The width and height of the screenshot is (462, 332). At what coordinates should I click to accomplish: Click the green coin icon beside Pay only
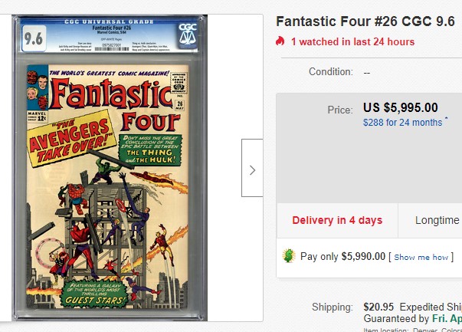point(289,256)
